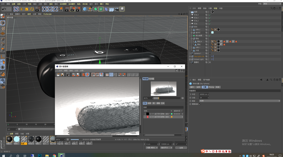Click the Light bulb icon in toolbar
This screenshot has width=283, height=157.
[122, 9]
